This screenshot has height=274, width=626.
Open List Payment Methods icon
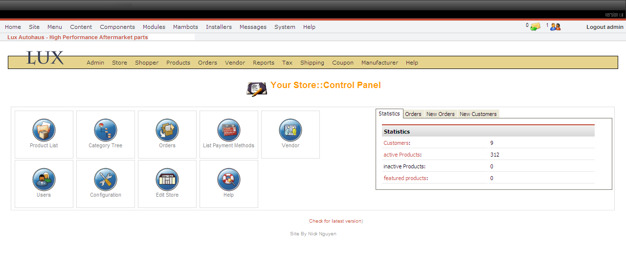point(229,131)
